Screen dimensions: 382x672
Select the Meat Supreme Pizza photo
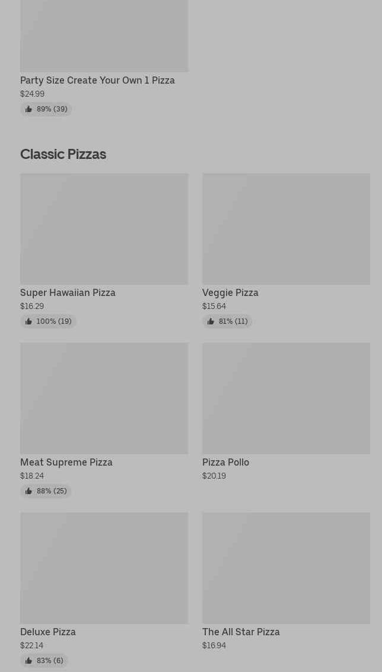pyautogui.click(x=104, y=398)
